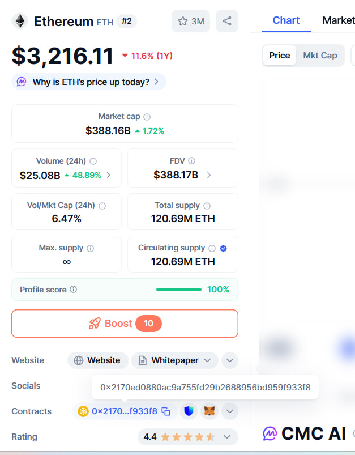The height and width of the screenshot is (455, 355).
Task: Add Ethereum to watchlist with star icon
Action: click(191, 21)
